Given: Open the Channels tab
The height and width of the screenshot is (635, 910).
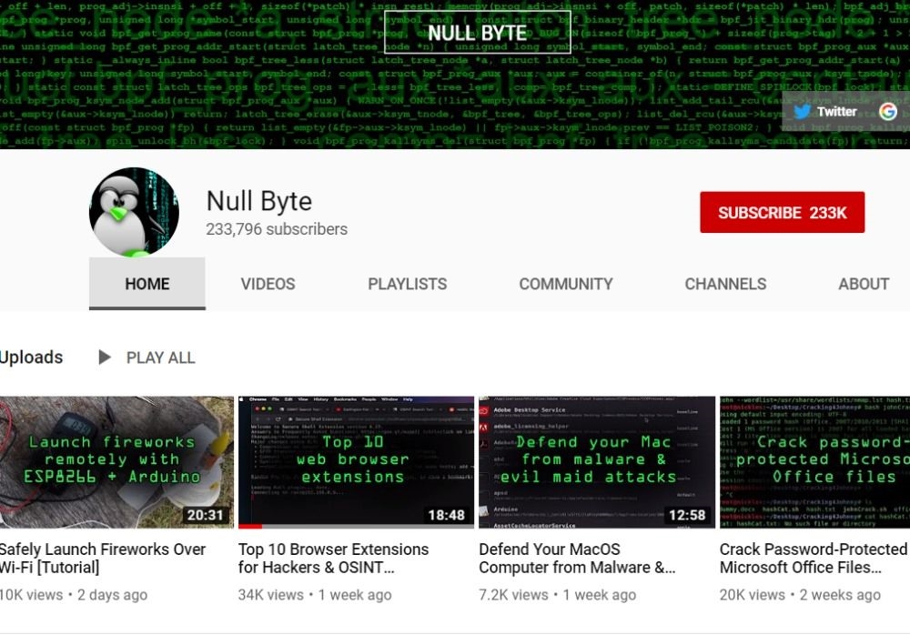Looking at the screenshot, I should point(725,284).
